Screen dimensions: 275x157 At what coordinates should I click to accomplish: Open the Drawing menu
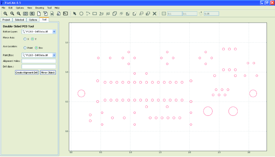pos(40,8)
